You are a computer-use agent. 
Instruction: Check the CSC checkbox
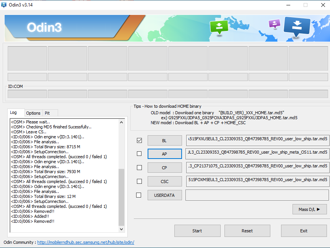[139, 181]
